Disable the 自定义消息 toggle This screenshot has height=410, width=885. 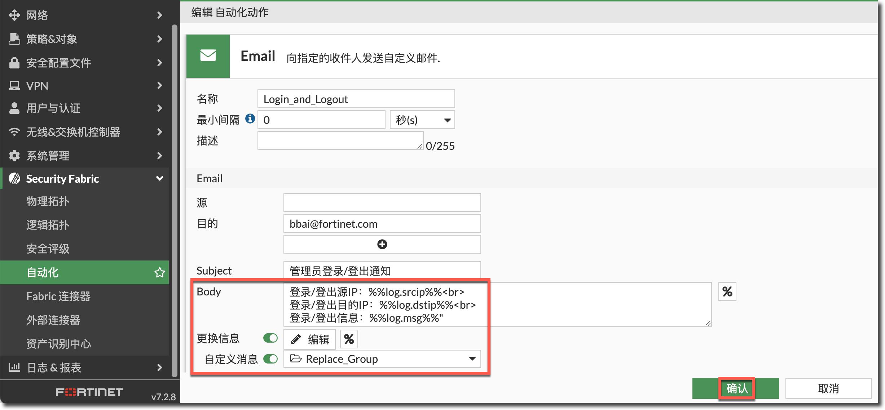270,359
